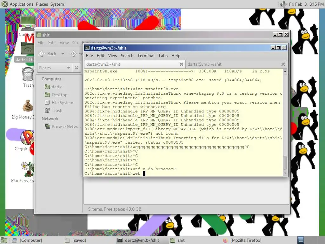Maximize the shit file manager window
Viewport: 325px width, 244px height.
[x=281, y=35]
